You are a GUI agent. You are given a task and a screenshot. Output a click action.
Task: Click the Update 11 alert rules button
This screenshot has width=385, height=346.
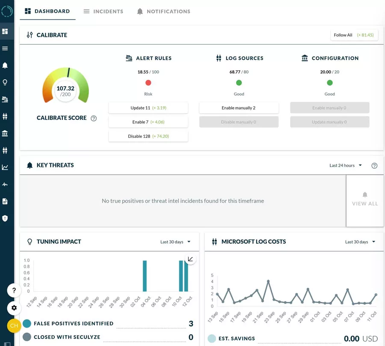(x=148, y=108)
